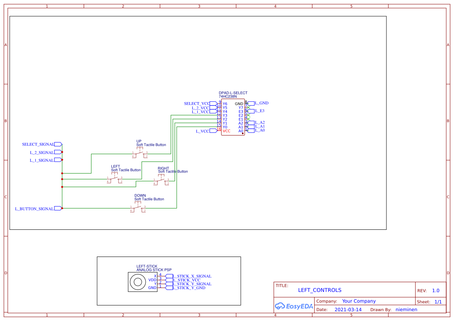
Task: Click the Drawn By name nieminen
Action: coord(406,309)
